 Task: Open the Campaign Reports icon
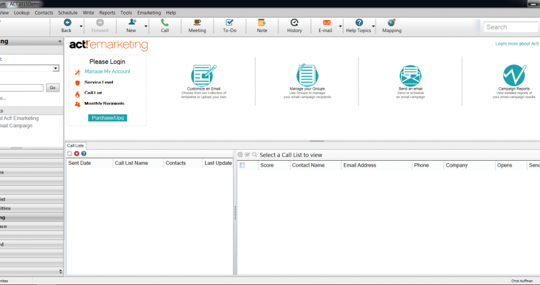coord(514,75)
